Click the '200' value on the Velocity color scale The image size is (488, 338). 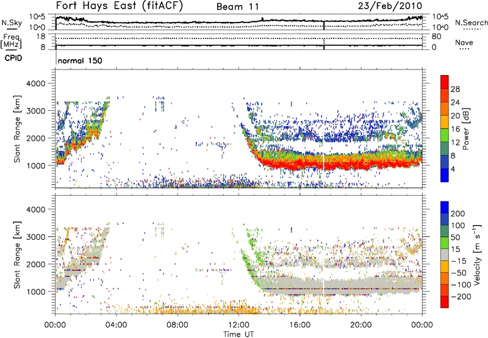point(458,214)
